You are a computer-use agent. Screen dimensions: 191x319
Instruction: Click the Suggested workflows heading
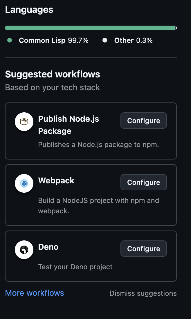click(53, 74)
